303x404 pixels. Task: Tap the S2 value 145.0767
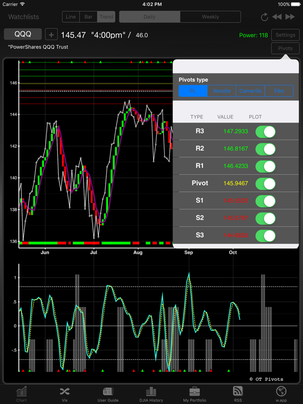coord(236,218)
